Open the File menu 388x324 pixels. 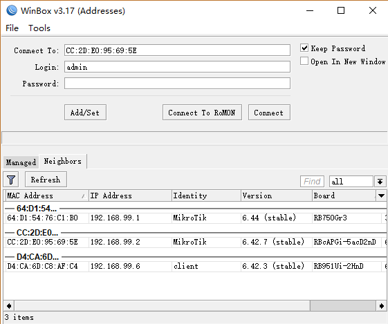(12, 28)
